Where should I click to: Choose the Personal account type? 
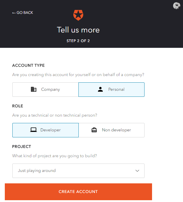tap(111, 90)
